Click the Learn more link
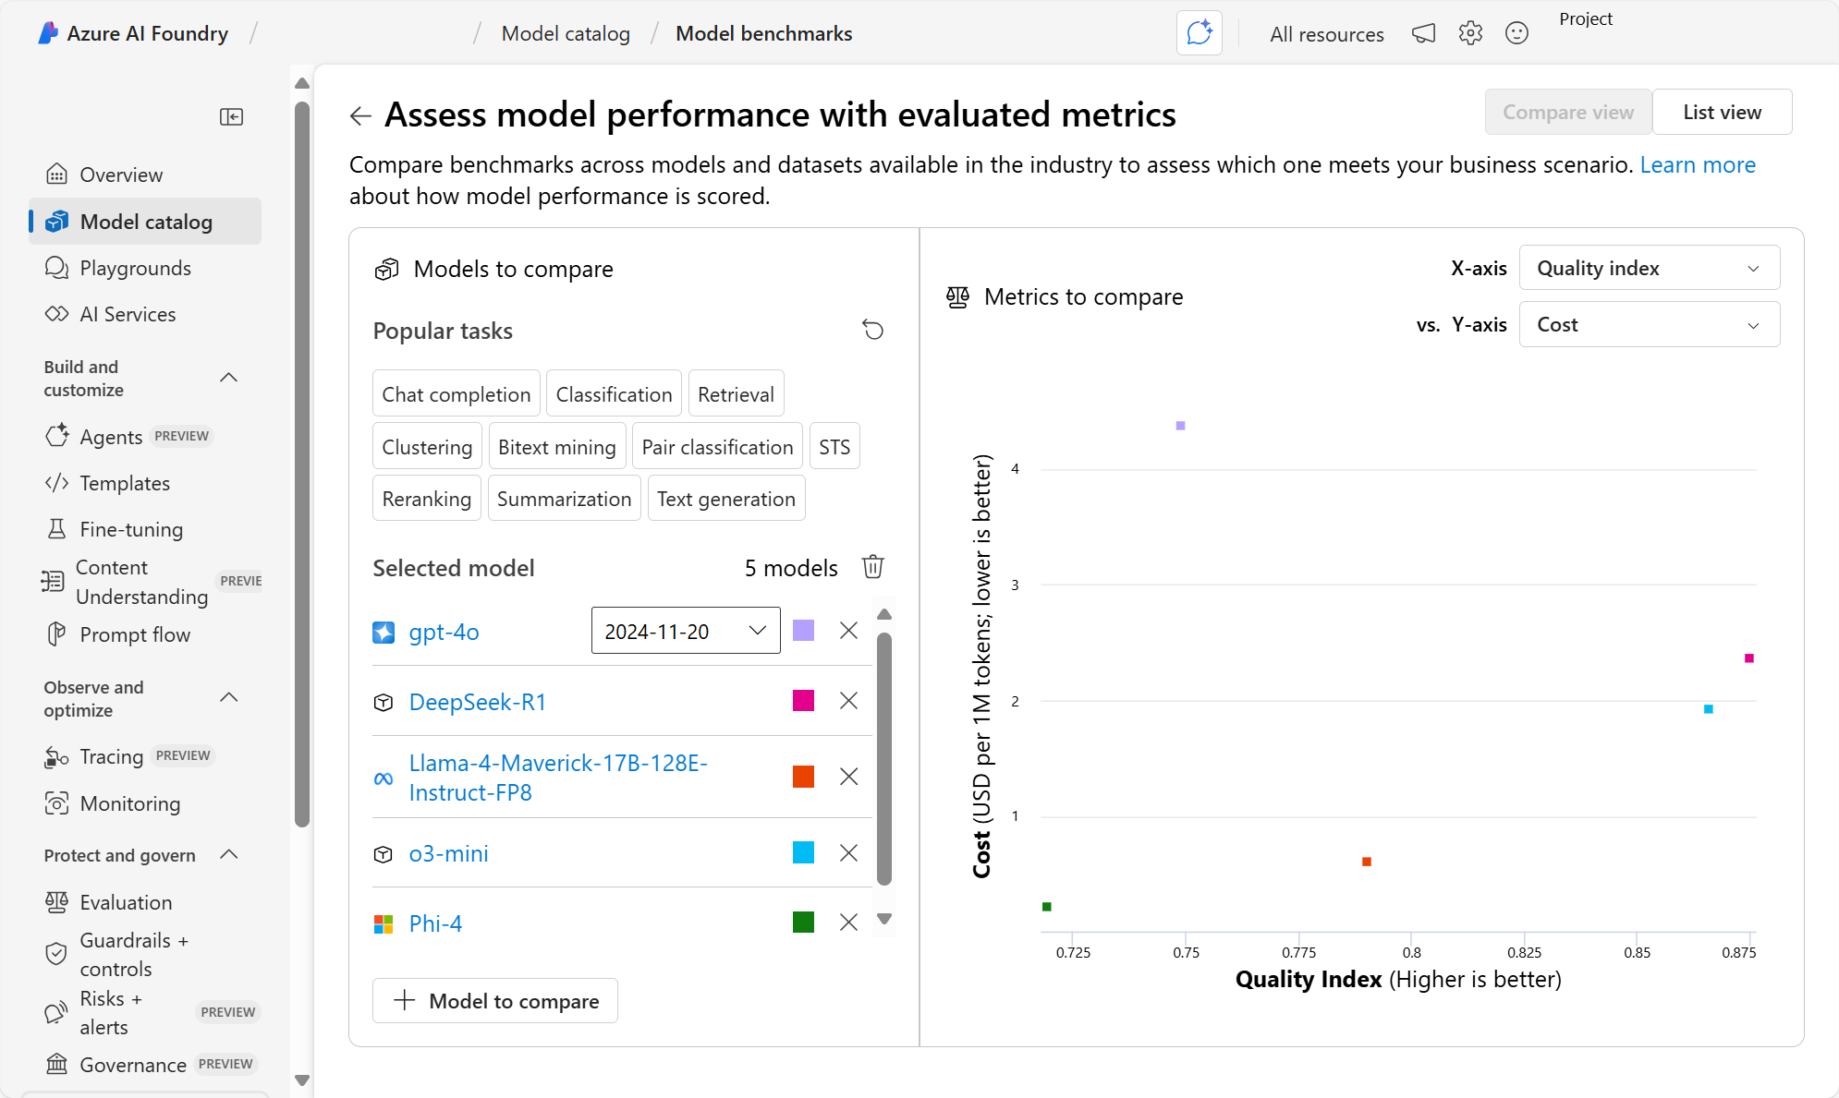This screenshot has width=1839, height=1098. coord(1698,164)
